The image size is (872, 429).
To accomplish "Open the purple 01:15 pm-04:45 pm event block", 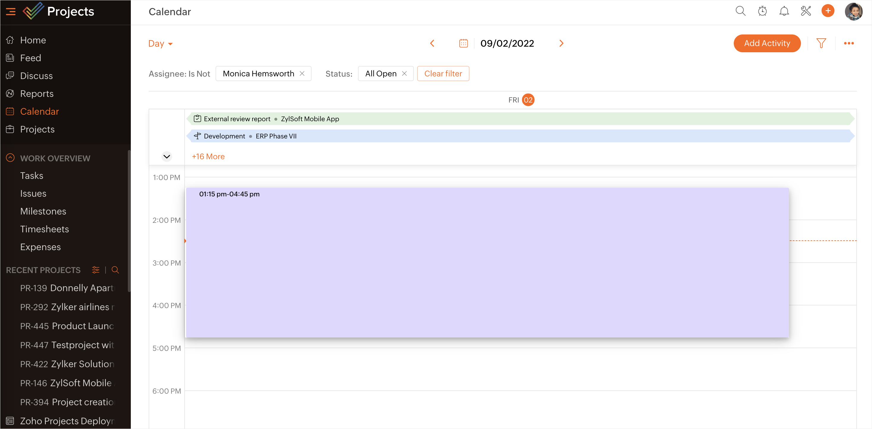I will click(488, 262).
